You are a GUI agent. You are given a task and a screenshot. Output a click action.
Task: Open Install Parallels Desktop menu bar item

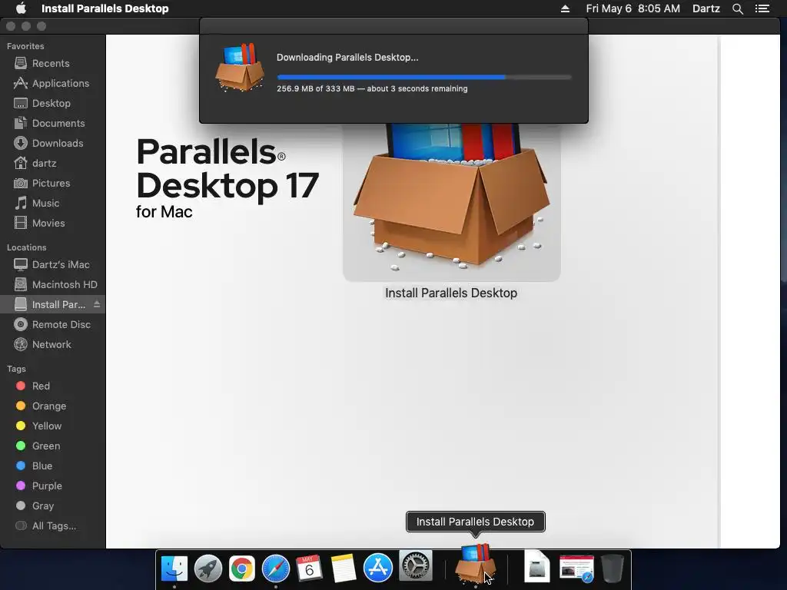[x=105, y=8]
